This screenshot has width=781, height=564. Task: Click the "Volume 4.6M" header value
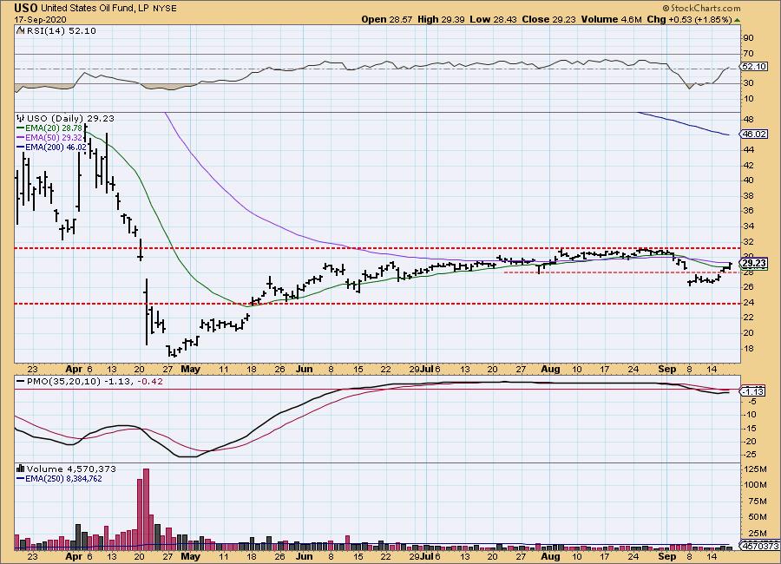[x=611, y=20]
